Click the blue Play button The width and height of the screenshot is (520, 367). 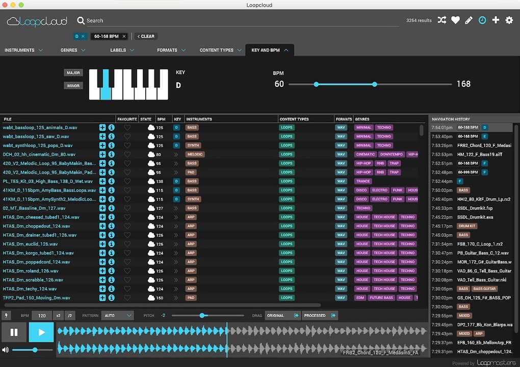click(x=41, y=332)
